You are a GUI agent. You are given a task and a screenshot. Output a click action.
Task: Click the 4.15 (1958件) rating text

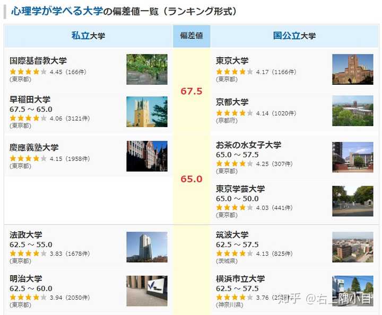[70, 159]
